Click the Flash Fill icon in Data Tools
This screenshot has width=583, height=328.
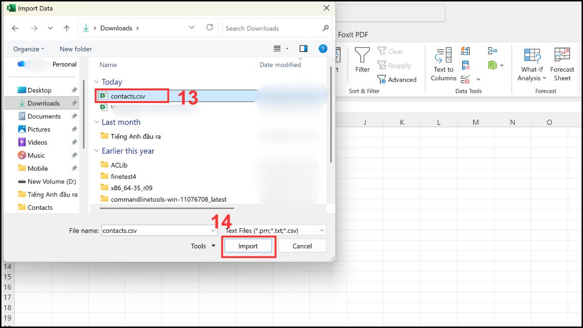[x=465, y=51]
